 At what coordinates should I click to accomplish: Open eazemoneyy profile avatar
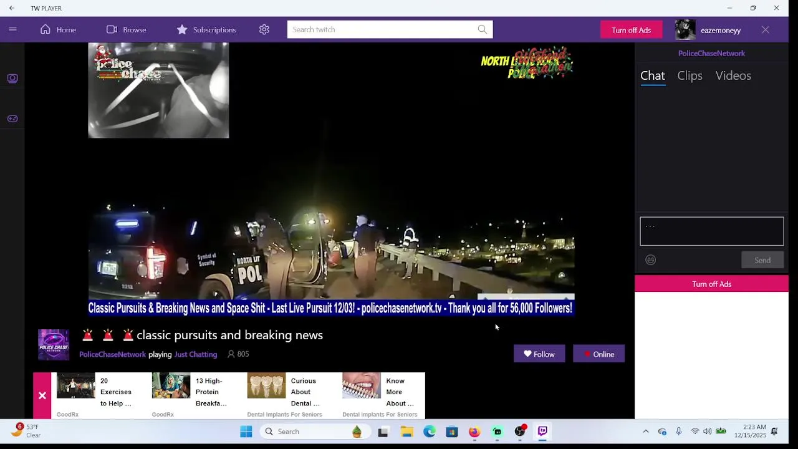[685, 30]
